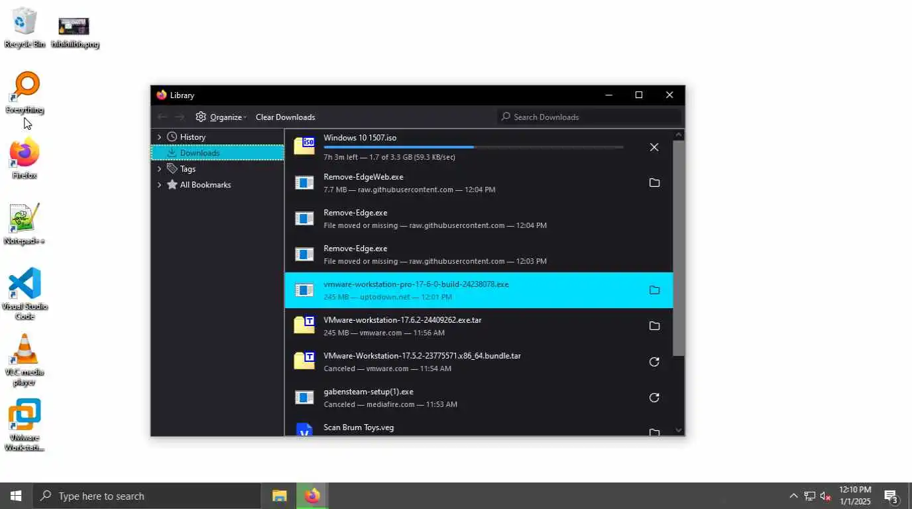Image resolution: width=912 pixels, height=509 pixels.
Task: Cancel the Windows 10 1507.iso download
Action: (x=654, y=147)
